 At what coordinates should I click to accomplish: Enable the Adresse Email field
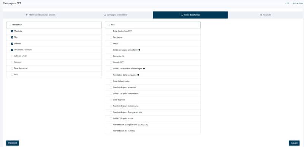coord(12,56)
